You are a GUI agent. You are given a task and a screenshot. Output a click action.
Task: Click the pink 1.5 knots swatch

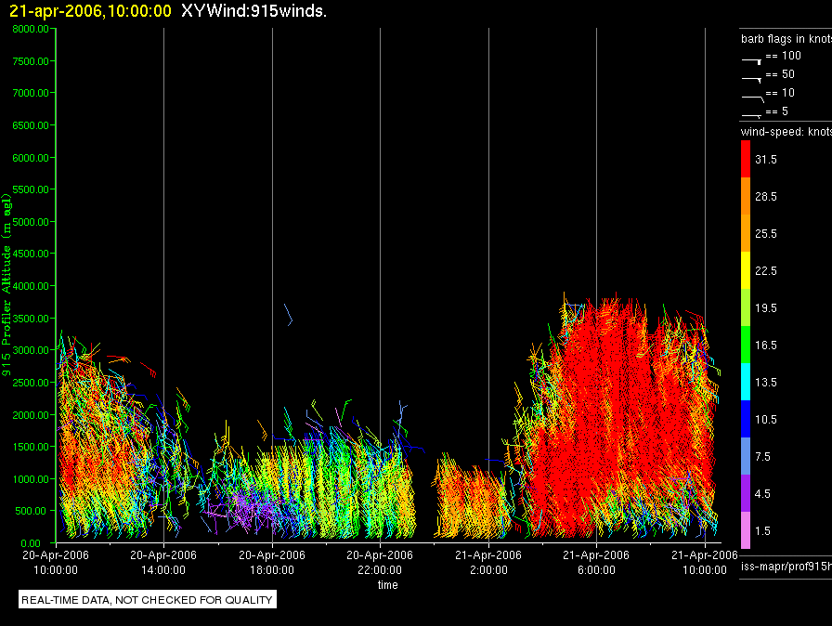click(x=746, y=530)
